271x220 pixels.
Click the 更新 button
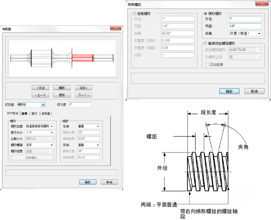62,95
